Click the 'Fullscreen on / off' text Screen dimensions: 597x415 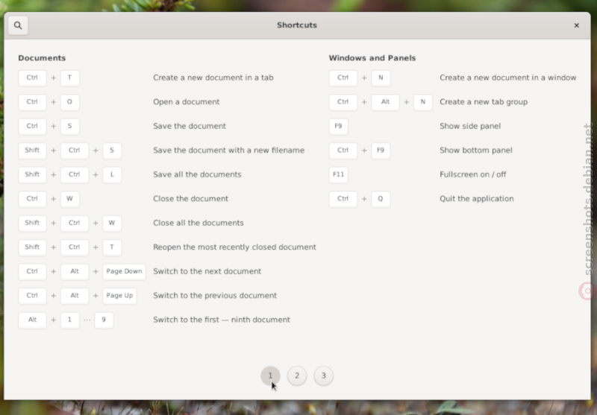click(x=473, y=174)
